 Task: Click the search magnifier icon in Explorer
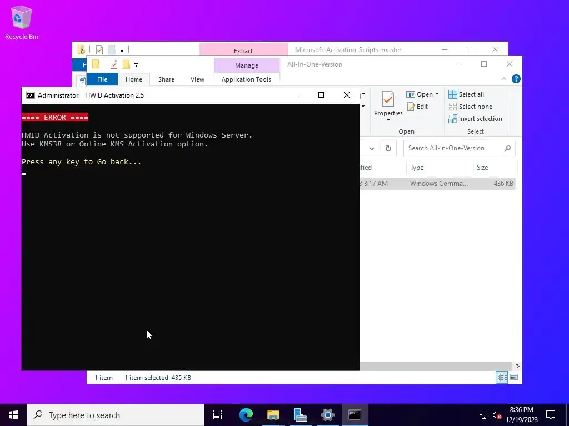point(508,148)
